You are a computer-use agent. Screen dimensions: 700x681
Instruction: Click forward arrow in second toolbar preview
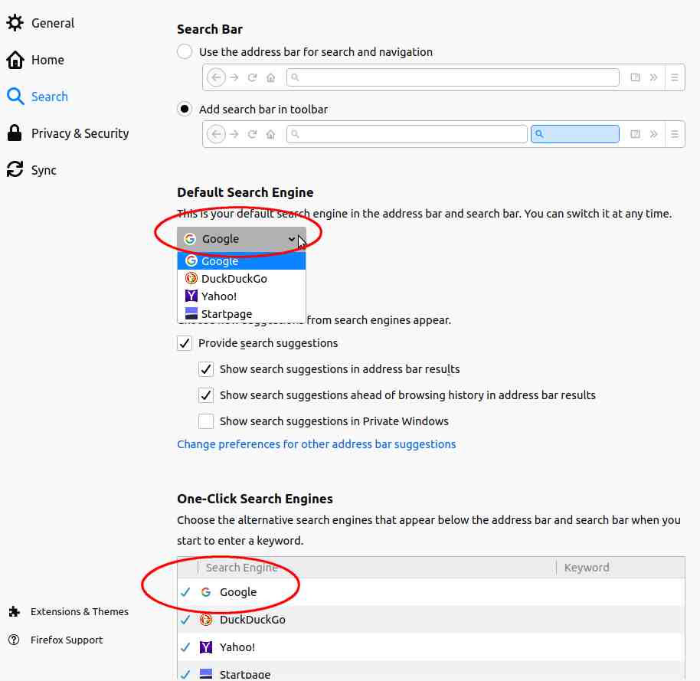[234, 134]
